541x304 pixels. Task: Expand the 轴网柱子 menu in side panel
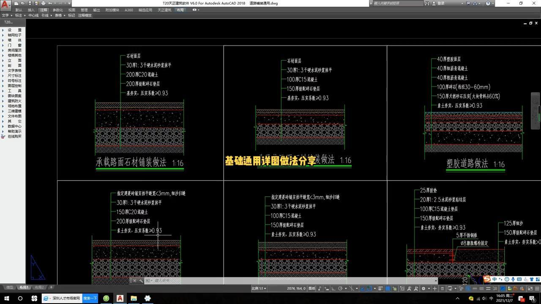pos(14,35)
